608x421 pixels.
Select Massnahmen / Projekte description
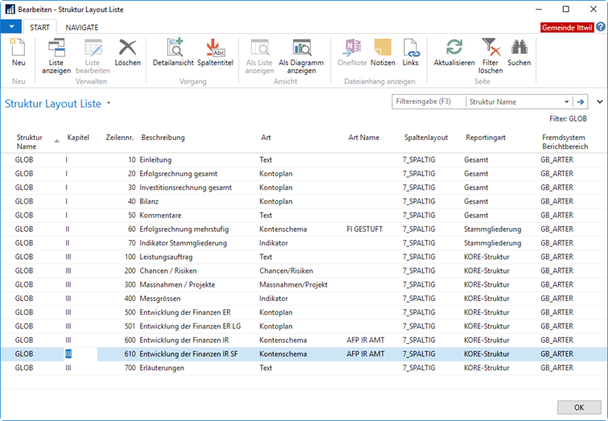177,284
